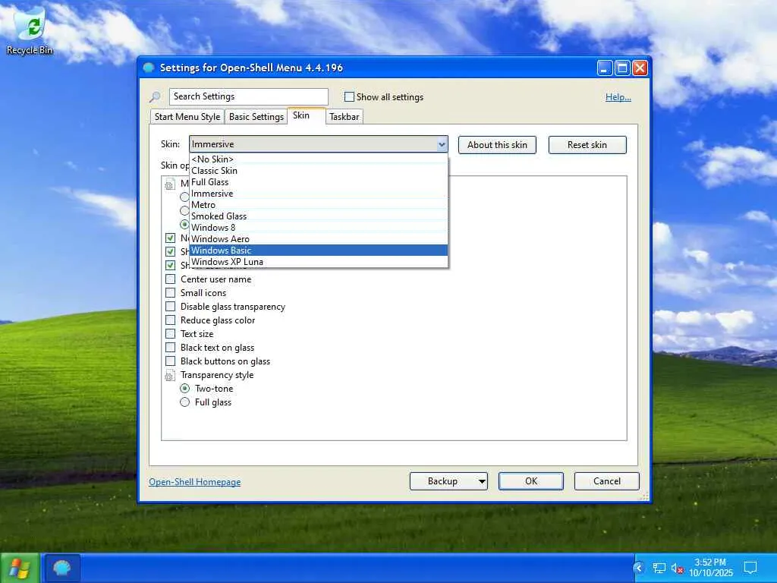Check Center user name
The height and width of the screenshot is (583, 777).
[171, 279]
